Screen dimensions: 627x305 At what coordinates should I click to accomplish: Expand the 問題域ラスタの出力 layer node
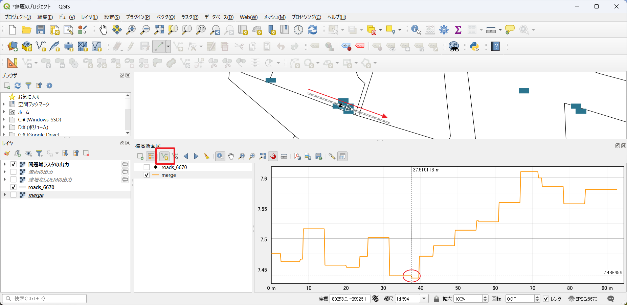click(5, 164)
